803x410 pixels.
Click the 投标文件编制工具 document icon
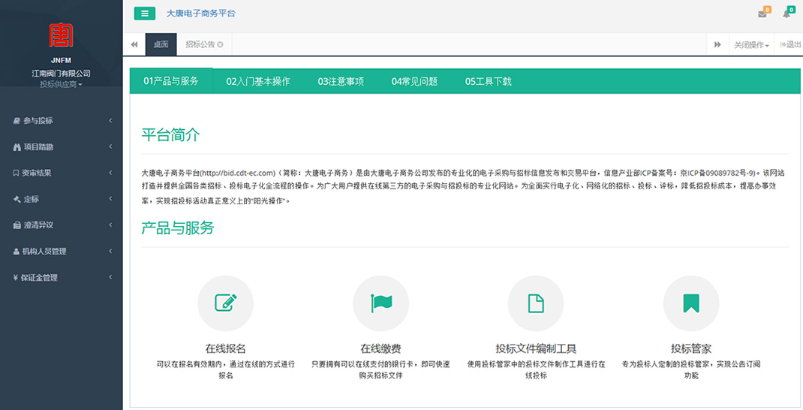pyautogui.click(x=536, y=303)
